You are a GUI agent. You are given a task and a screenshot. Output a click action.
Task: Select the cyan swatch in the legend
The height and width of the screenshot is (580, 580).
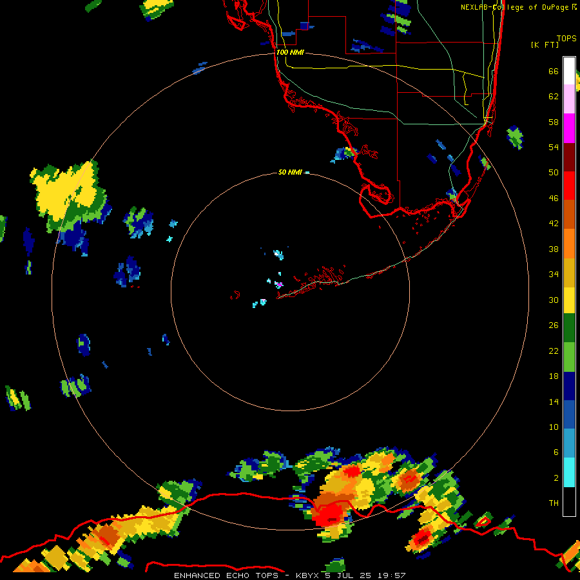[x=569, y=472]
